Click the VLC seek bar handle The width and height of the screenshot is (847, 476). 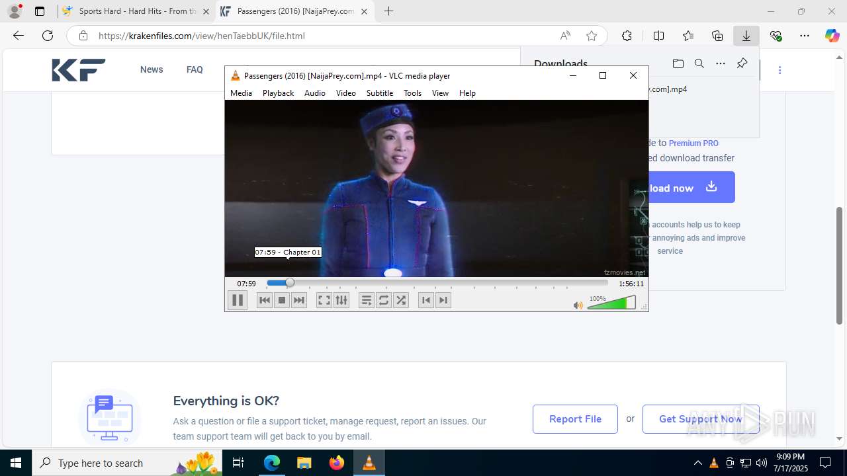click(290, 283)
